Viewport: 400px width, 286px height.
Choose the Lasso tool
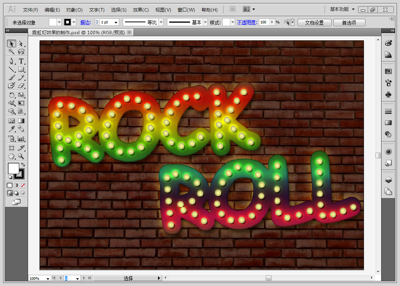point(21,52)
